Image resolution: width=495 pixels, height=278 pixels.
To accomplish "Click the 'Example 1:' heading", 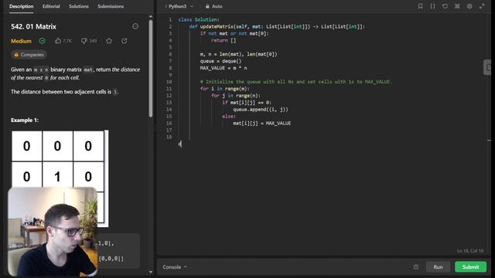I will click(x=25, y=120).
